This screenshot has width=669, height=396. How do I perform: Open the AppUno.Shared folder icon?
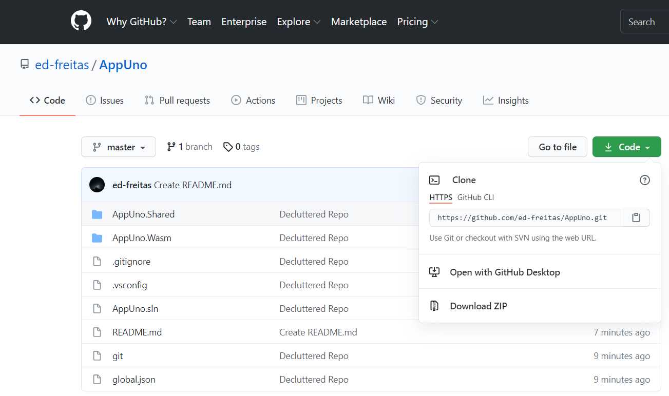(x=97, y=214)
